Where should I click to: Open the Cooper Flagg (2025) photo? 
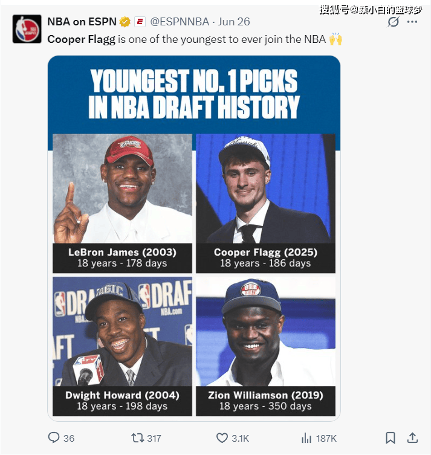point(265,189)
